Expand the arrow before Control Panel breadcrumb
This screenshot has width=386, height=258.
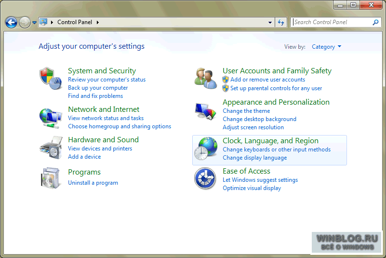tap(52, 22)
